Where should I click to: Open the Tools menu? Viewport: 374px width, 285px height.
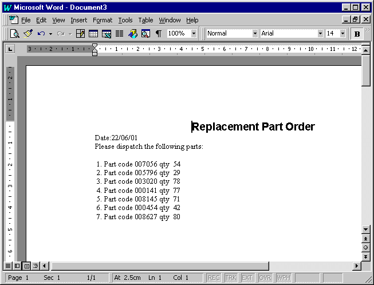tap(125, 20)
